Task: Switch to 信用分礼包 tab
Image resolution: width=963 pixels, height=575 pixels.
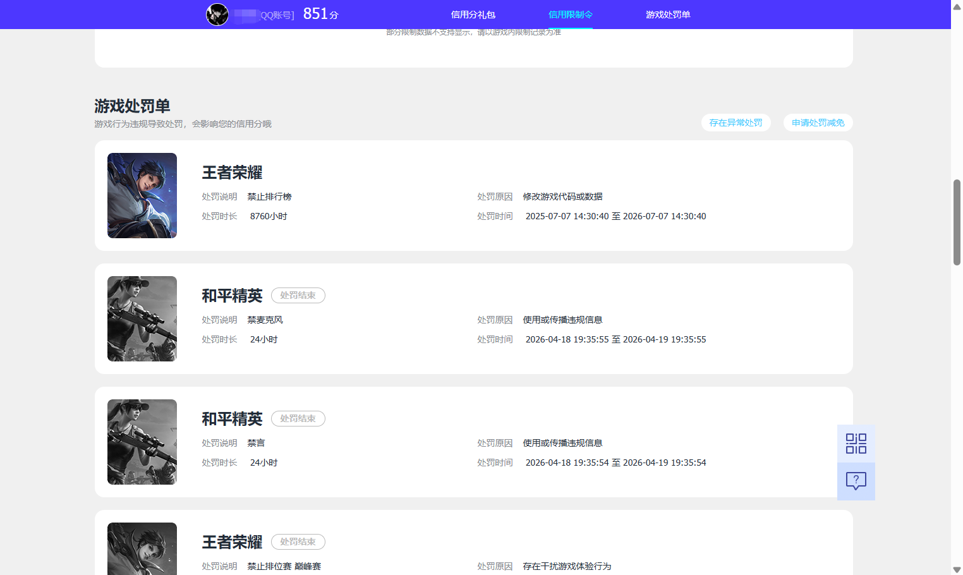Action: click(x=473, y=15)
